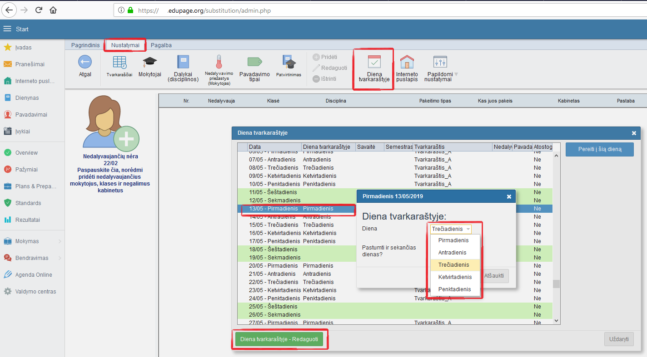647x357 pixels.
Task: Choose Ketvirtadienis from the day list
Action: 455,277
